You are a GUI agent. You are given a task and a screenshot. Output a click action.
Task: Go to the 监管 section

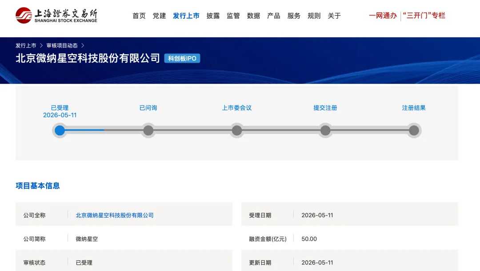233,16
